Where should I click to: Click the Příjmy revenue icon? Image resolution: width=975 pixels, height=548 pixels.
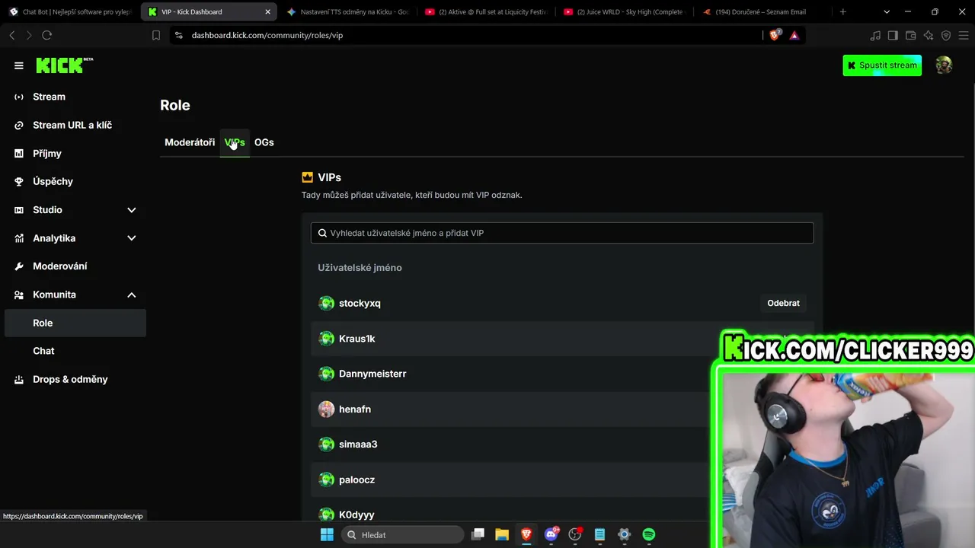click(19, 153)
